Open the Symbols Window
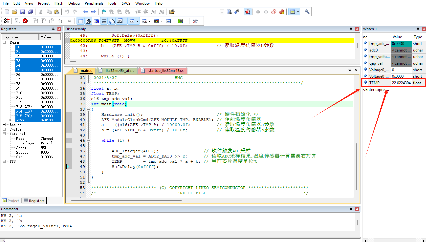Screen dimensions: 426x242 [x=96, y=21]
